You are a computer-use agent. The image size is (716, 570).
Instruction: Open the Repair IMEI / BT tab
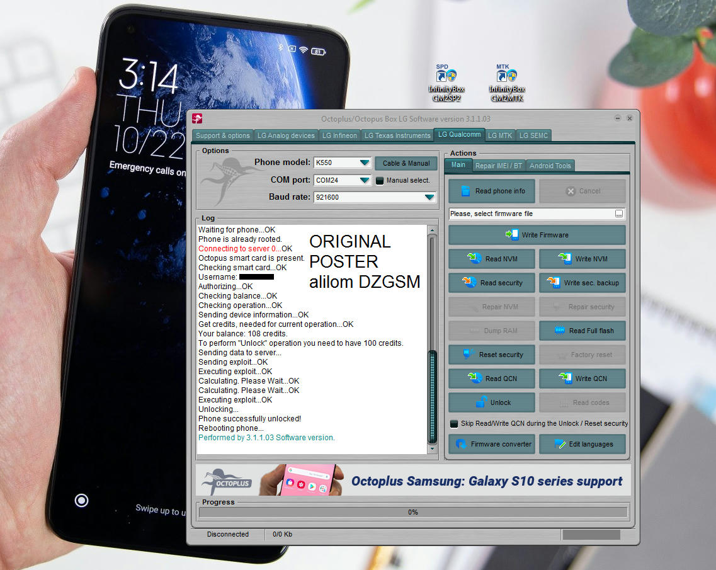click(499, 166)
